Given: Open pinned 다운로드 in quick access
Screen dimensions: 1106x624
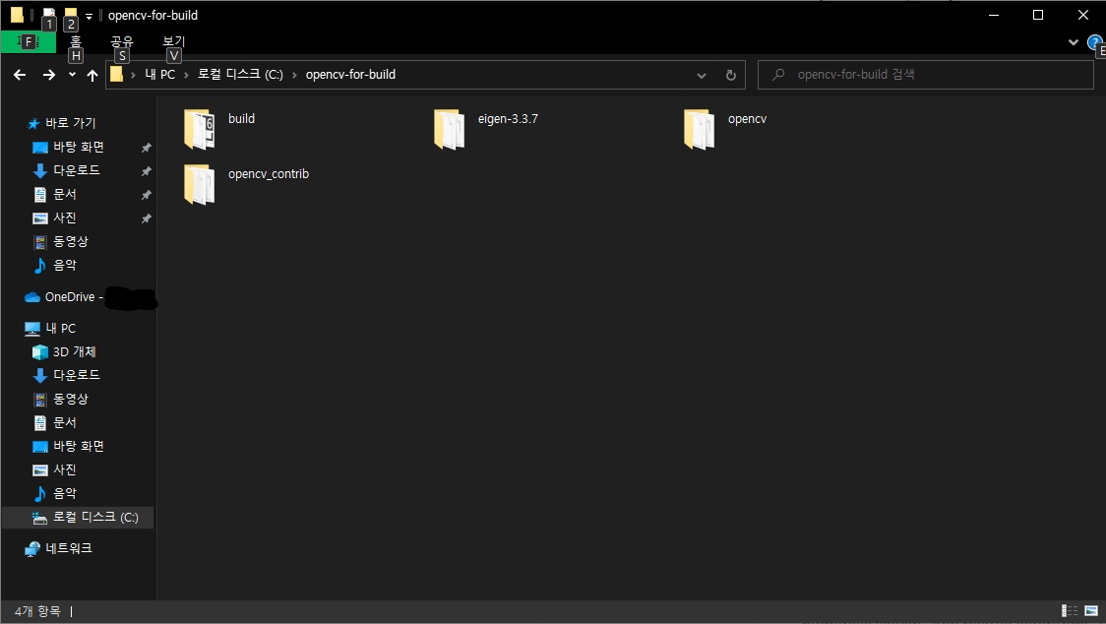Looking at the screenshot, I should click(76, 170).
